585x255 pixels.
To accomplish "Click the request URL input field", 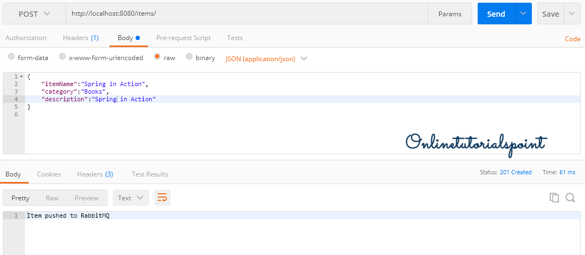I will coord(247,14).
